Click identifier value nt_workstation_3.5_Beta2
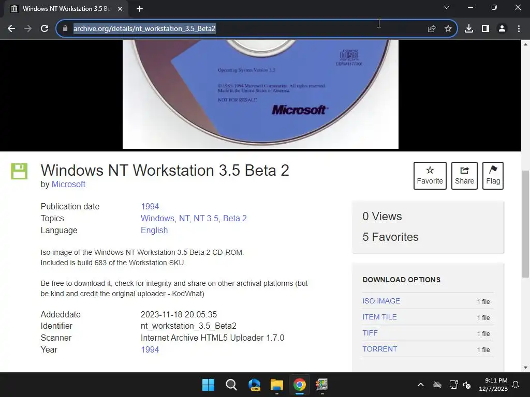 click(188, 326)
